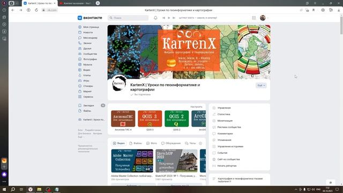Open Фотографии in the left menu
343x193 pixels.
[x=87, y=60]
